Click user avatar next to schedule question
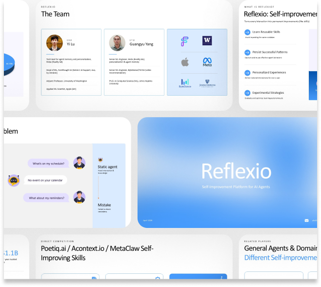Image resolution: width=321 pixels, height=287 pixels. point(79,163)
